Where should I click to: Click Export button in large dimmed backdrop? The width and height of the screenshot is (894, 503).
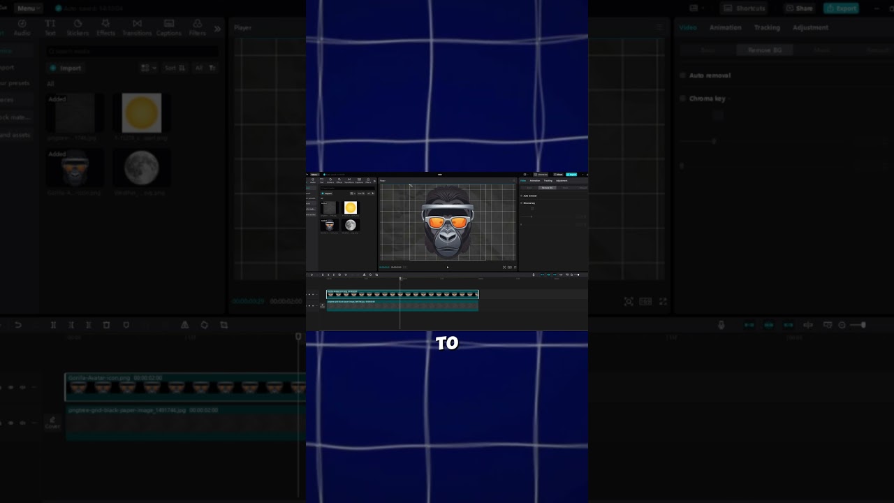point(841,8)
